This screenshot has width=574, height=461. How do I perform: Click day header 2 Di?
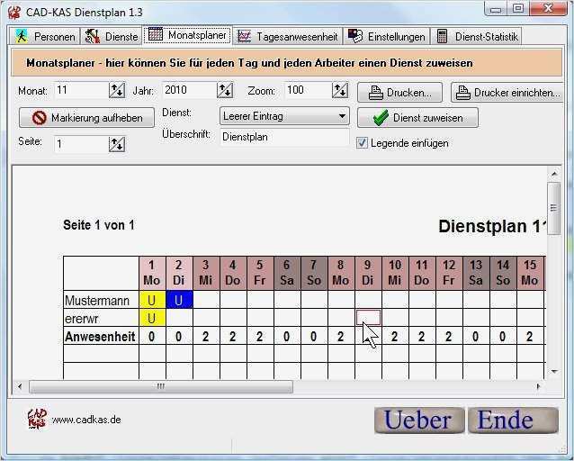tap(179, 273)
